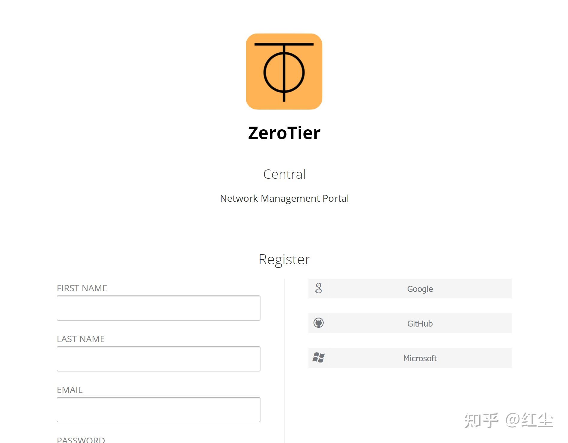Click the Network Management Portal text

(x=284, y=198)
